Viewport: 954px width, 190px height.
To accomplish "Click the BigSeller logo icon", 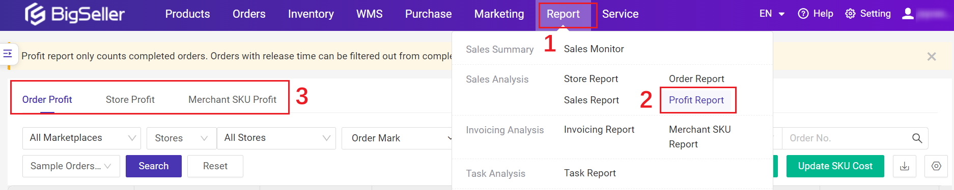I will [x=35, y=14].
